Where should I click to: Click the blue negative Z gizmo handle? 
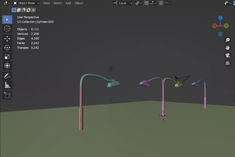220,34
